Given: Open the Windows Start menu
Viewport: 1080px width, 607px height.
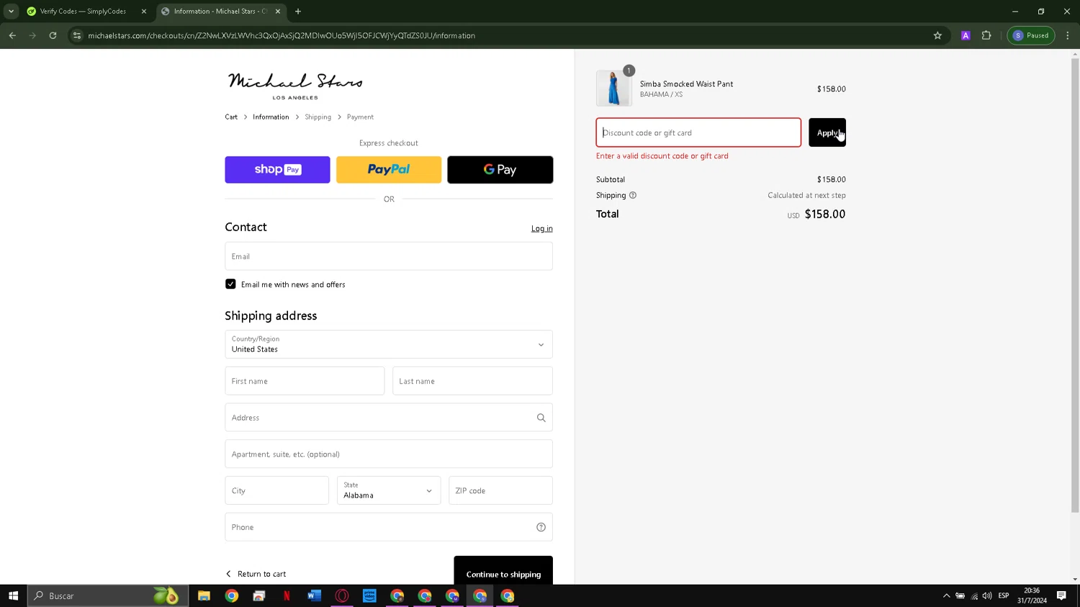Looking at the screenshot, I should [x=13, y=595].
